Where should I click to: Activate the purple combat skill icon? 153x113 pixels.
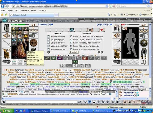coord(60,58)
